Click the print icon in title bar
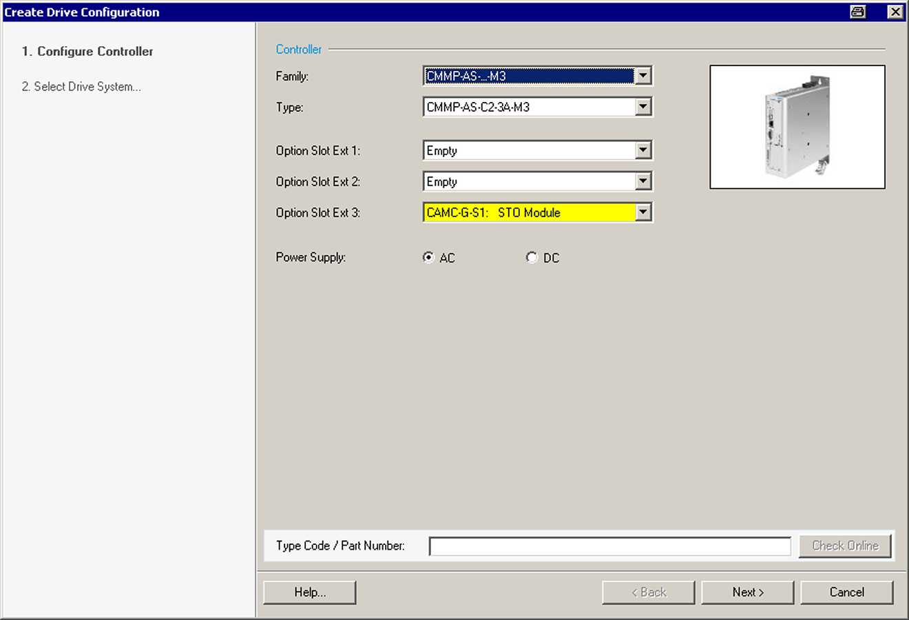The image size is (909, 620). coord(857,12)
